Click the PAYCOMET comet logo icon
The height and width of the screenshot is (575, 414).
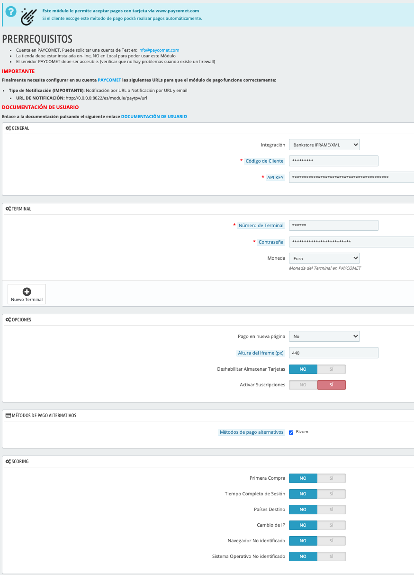tap(28, 16)
